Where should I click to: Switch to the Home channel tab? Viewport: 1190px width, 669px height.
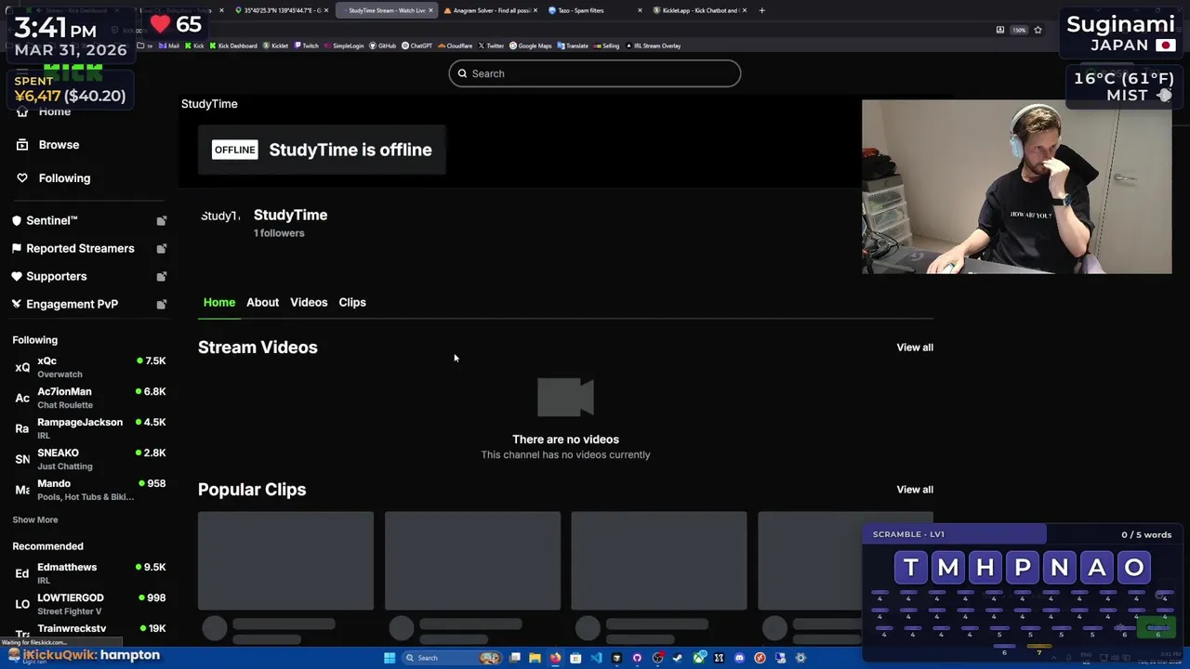click(x=219, y=303)
